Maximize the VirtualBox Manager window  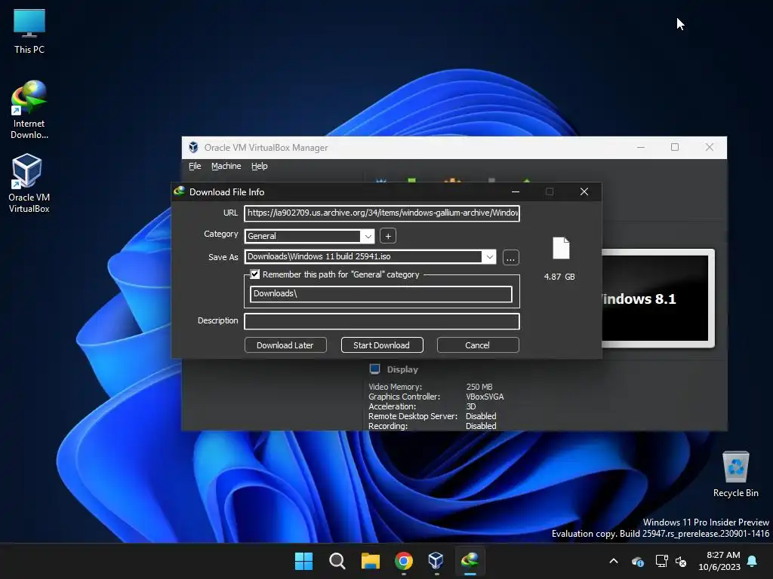[x=675, y=147]
